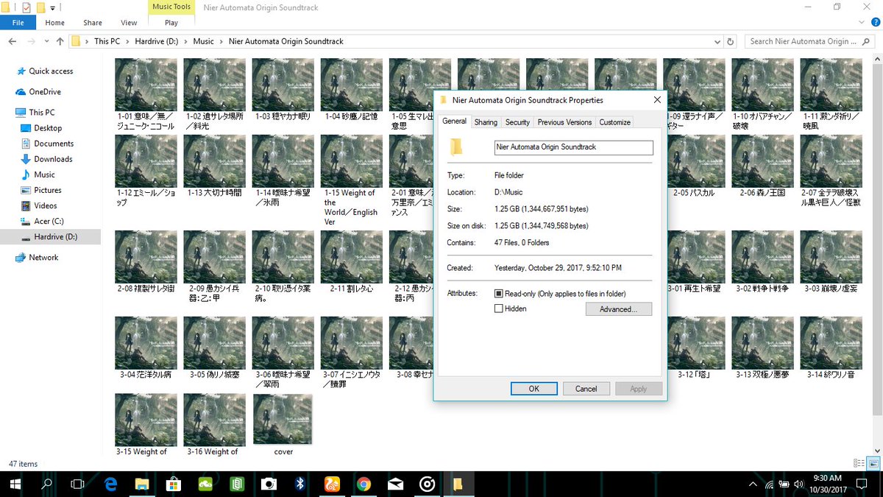Open taskbar Search magnifier
883x497 pixels.
46,484
